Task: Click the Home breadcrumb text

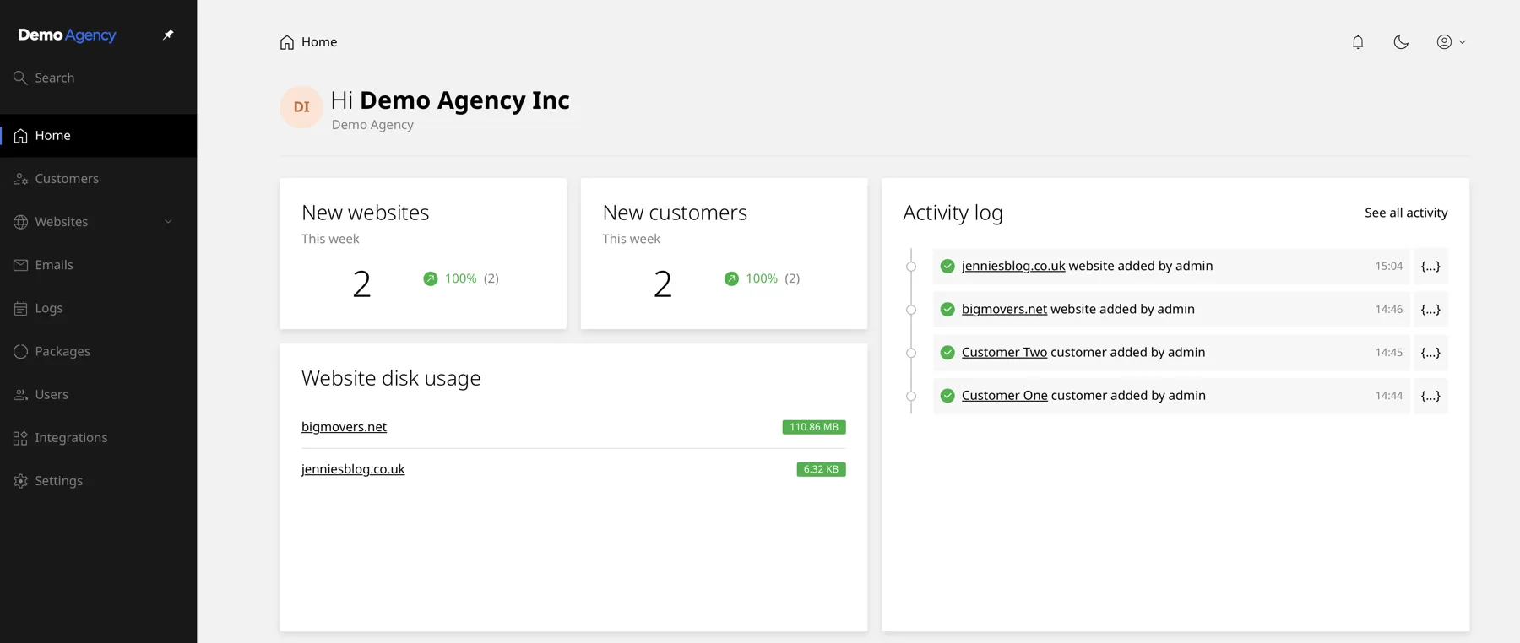Action: [x=319, y=42]
